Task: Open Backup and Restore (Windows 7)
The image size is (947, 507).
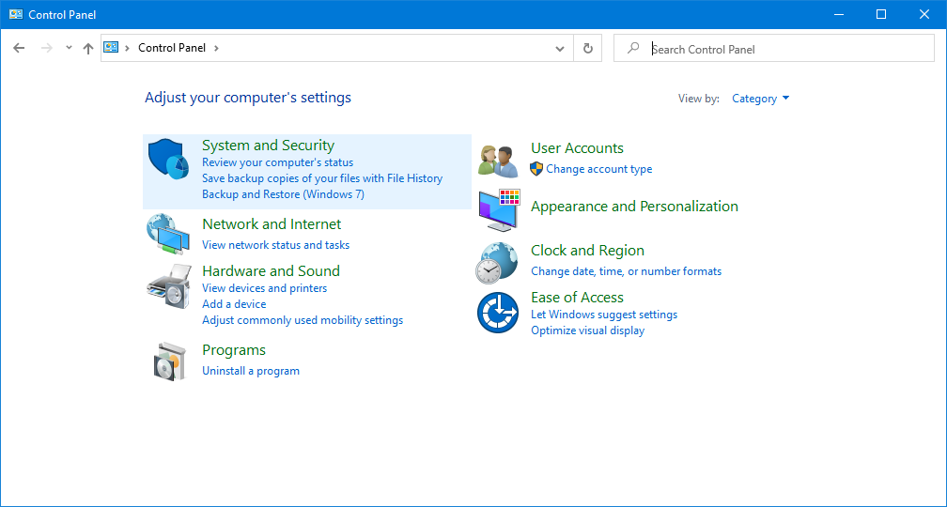Action: (284, 194)
